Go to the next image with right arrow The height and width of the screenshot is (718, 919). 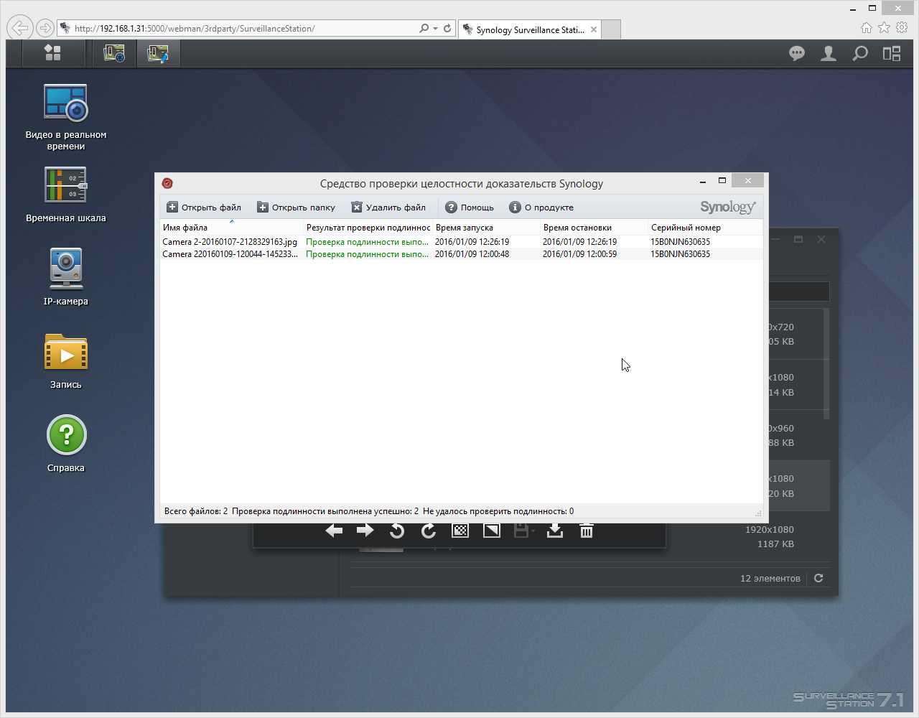(365, 531)
